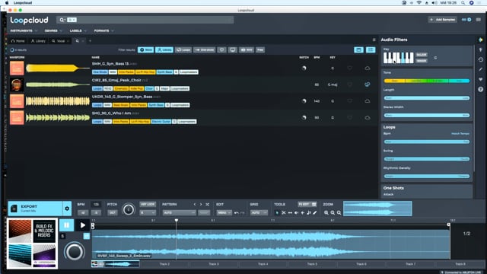Click the undo arrow in Edit
The width and height of the screenshot is (487, 274).
pyautogui.click(x=237, y=213)
